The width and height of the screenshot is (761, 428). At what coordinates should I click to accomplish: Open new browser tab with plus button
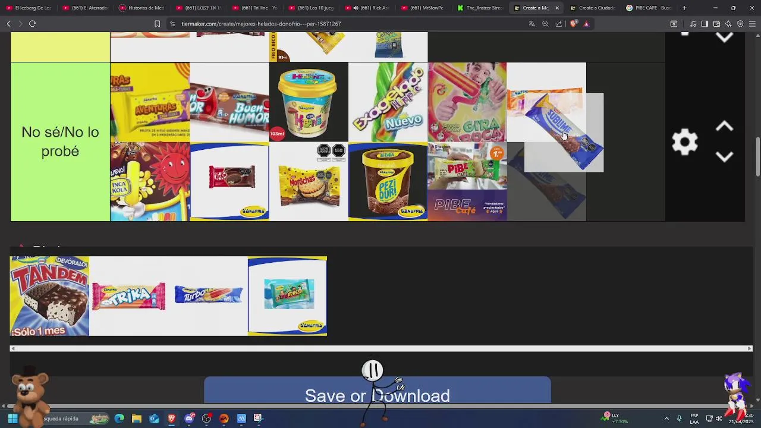684,8
